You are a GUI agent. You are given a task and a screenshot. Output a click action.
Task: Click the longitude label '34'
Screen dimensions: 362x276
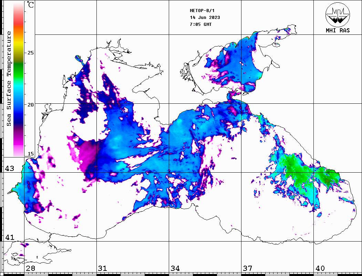click(175, 268)
